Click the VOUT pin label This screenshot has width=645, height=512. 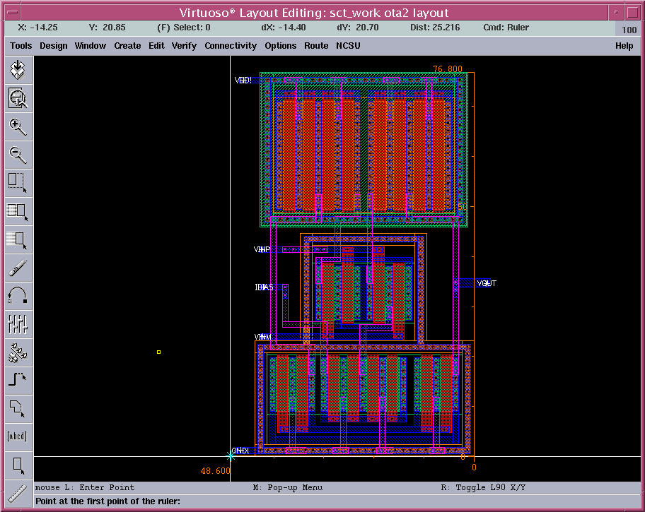point(487,283)
